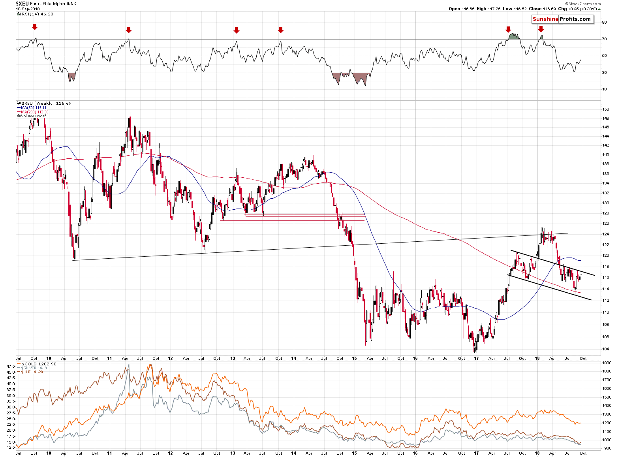The image size is (618, 457).
Task: Click the RSI(14) 46.20 indicator label
Action: click(x=37, y=14)
